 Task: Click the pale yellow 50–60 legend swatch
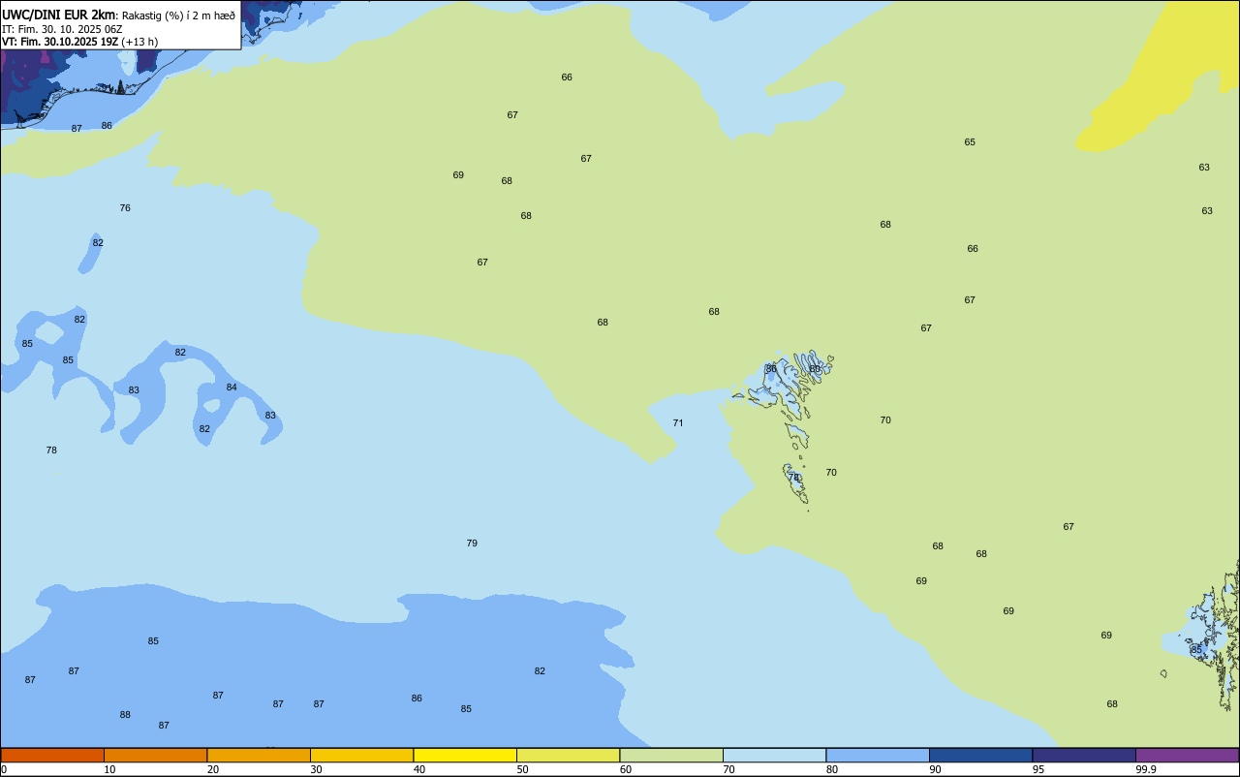pyautogui.click(x=568, y=755)
